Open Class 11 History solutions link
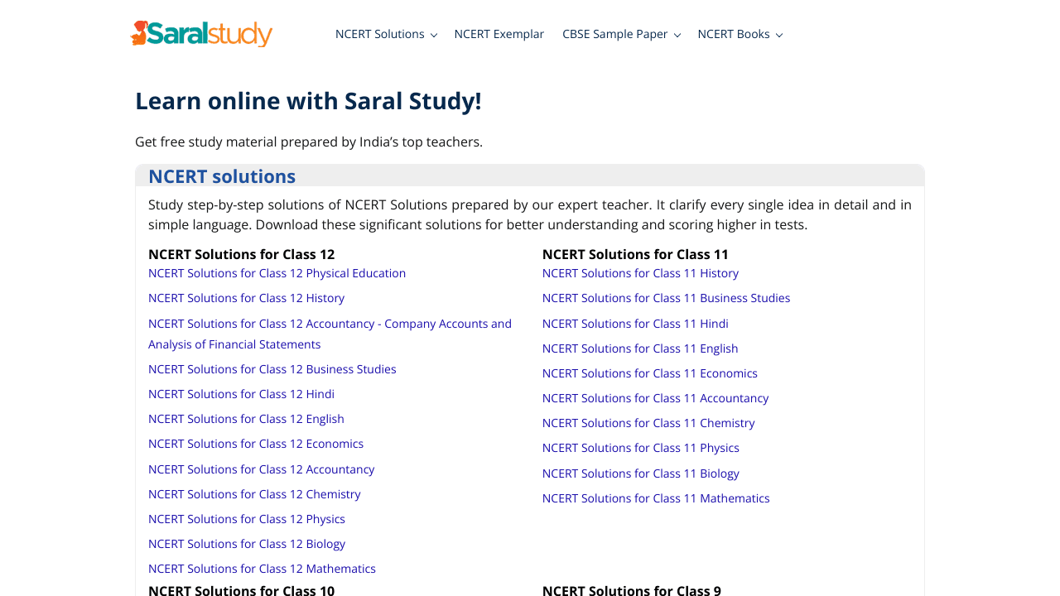This screenshot has height=596, width=1060. 640,273
